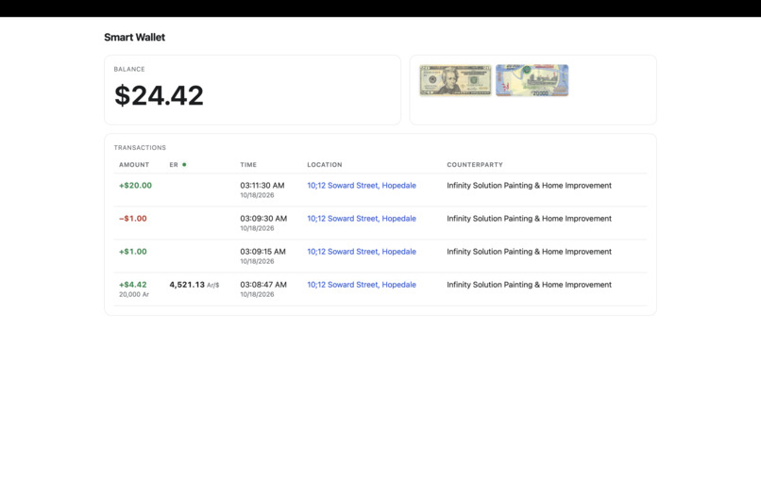This screenshot has width=761, height=494.
Task: Click the 20,000 Ar sub-amount
Action: point(134,294)
